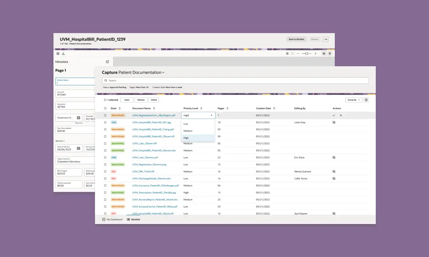Click the column layout icon beside Group By
This screenshot has width=429, height=257.
pyautogui.click(x=366, y=100)
